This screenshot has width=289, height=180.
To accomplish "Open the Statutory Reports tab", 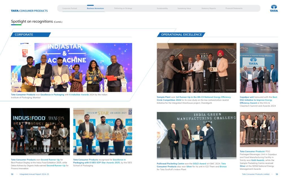I will coord(209,8).
